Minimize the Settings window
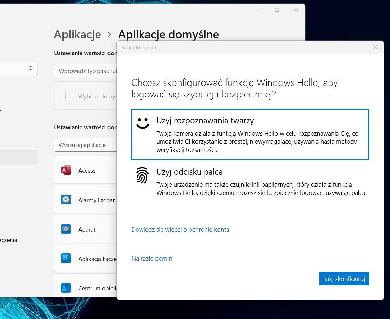The image size is (390, 319). [258, 10]
